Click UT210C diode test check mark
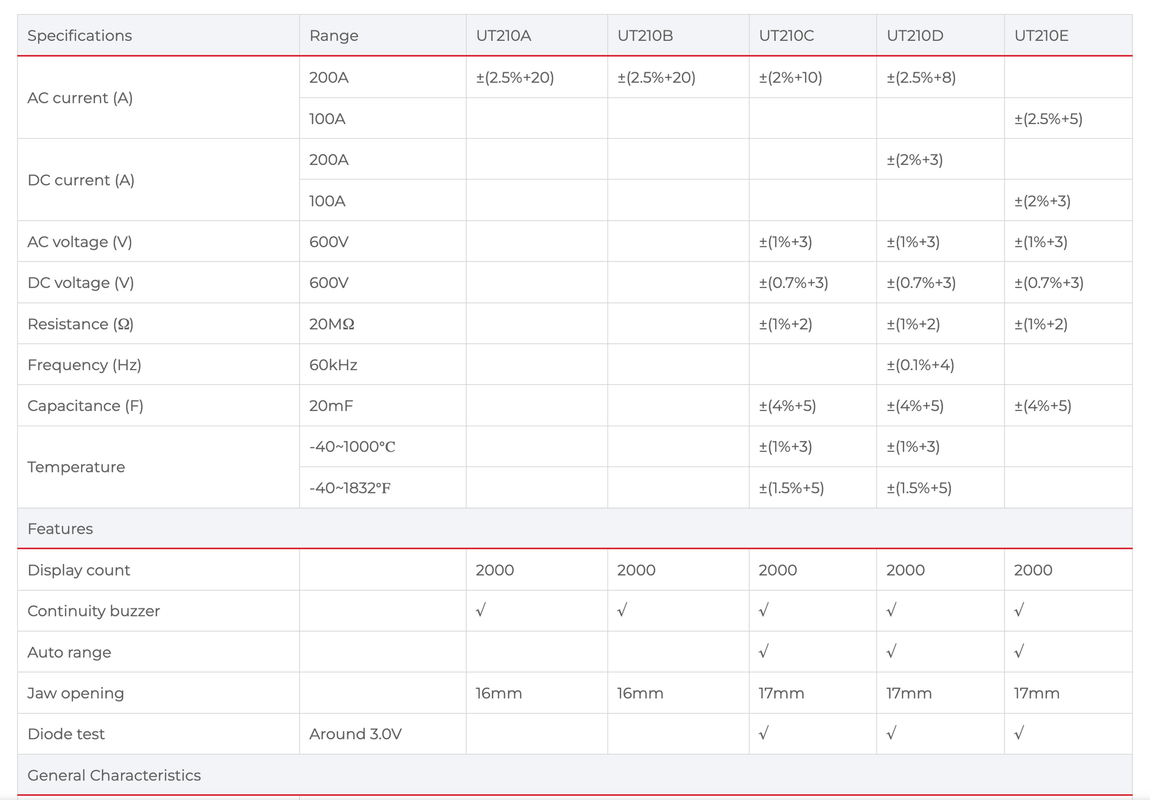 (x=764, y=734)
